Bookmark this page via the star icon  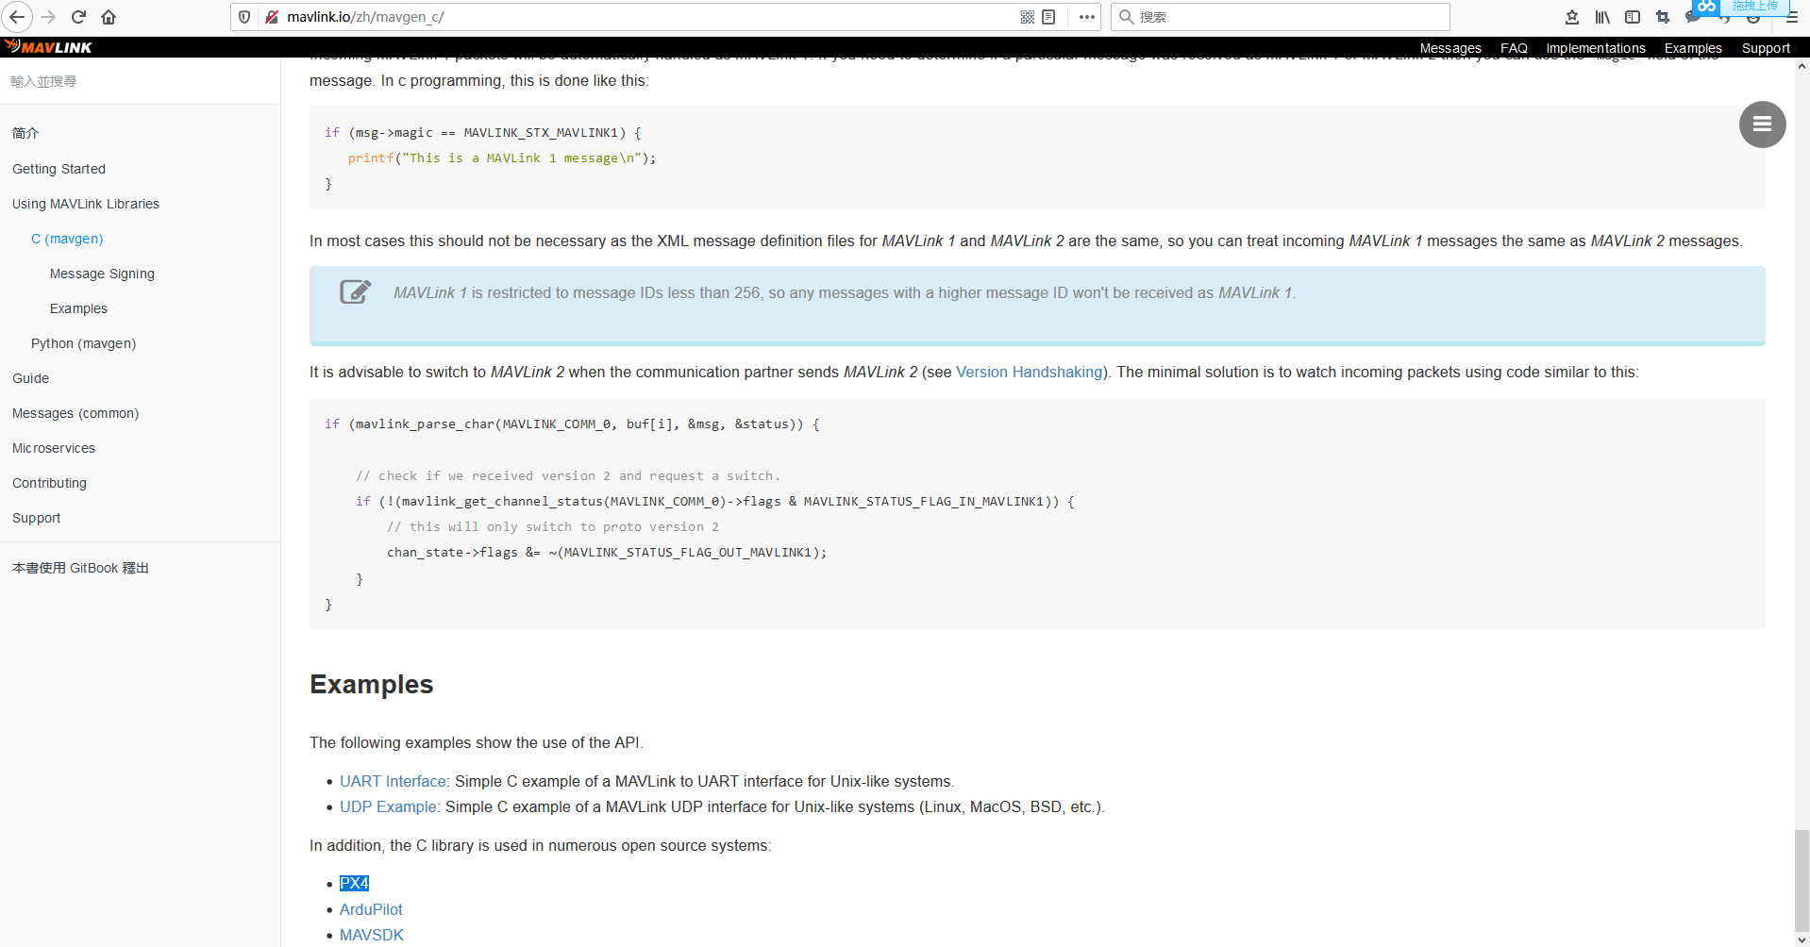pos(1570,17)
